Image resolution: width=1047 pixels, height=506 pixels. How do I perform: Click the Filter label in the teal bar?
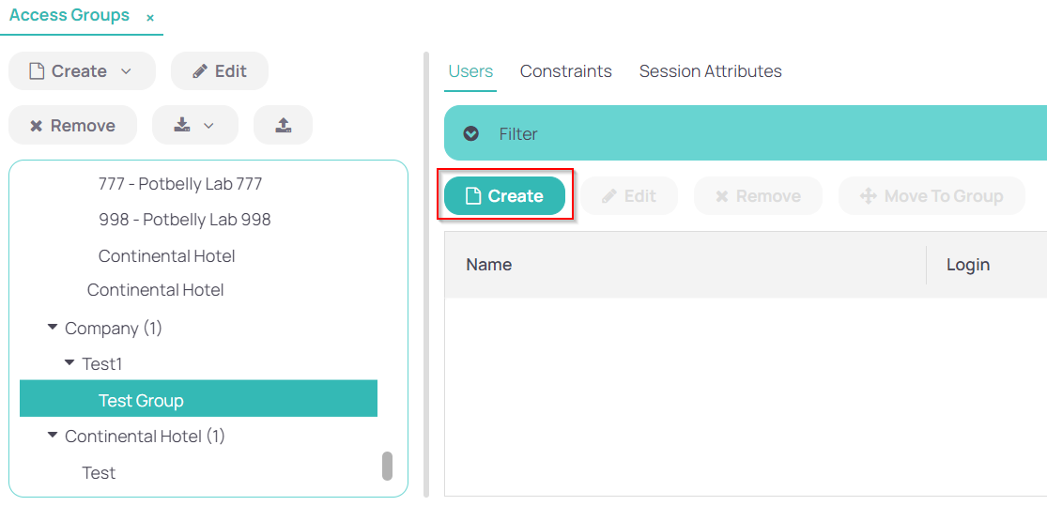tap(518, 134)
